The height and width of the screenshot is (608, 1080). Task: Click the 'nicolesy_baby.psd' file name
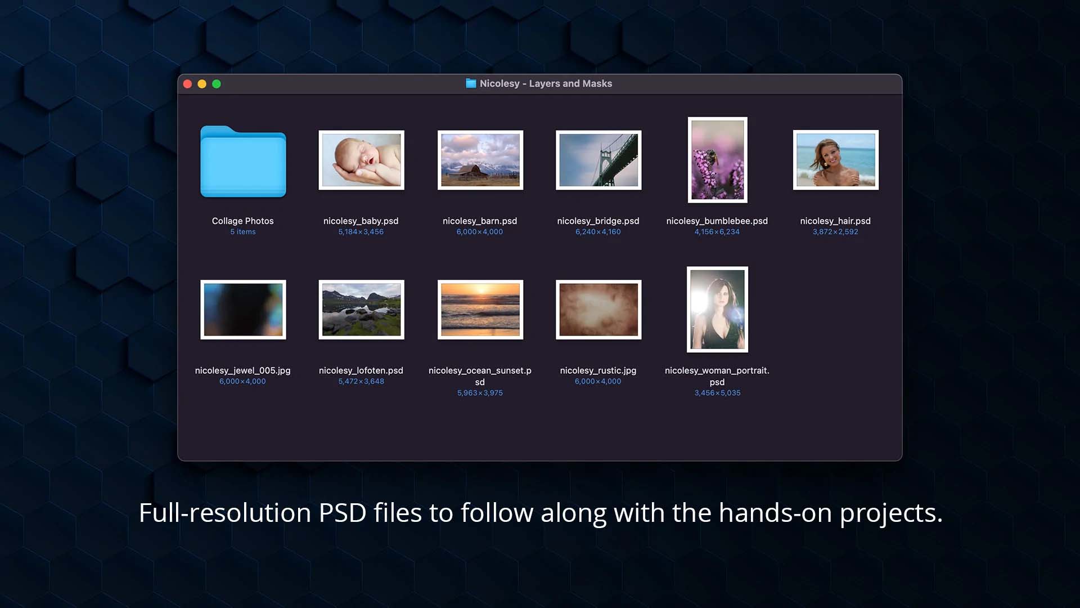361,221
